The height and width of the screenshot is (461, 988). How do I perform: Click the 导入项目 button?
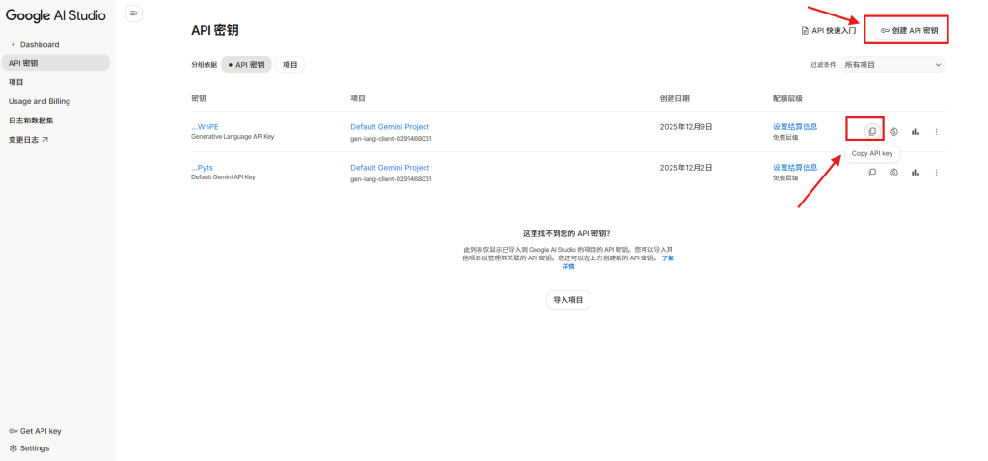tap(568, 300)
